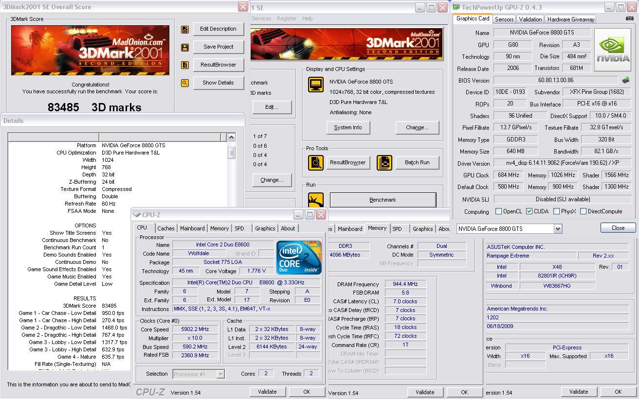
Task: Click the Close button in GPU-Z
Action: click(x=618, y=227)
